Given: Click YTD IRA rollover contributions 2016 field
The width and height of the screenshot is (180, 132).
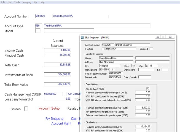Looking at the screenshot, I should coord(143,100).
